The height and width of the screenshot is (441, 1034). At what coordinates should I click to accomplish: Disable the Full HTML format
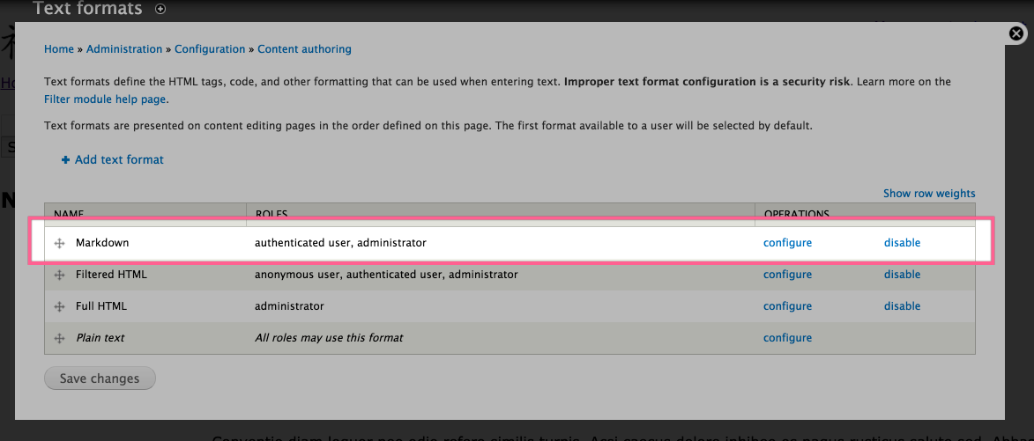902,306
